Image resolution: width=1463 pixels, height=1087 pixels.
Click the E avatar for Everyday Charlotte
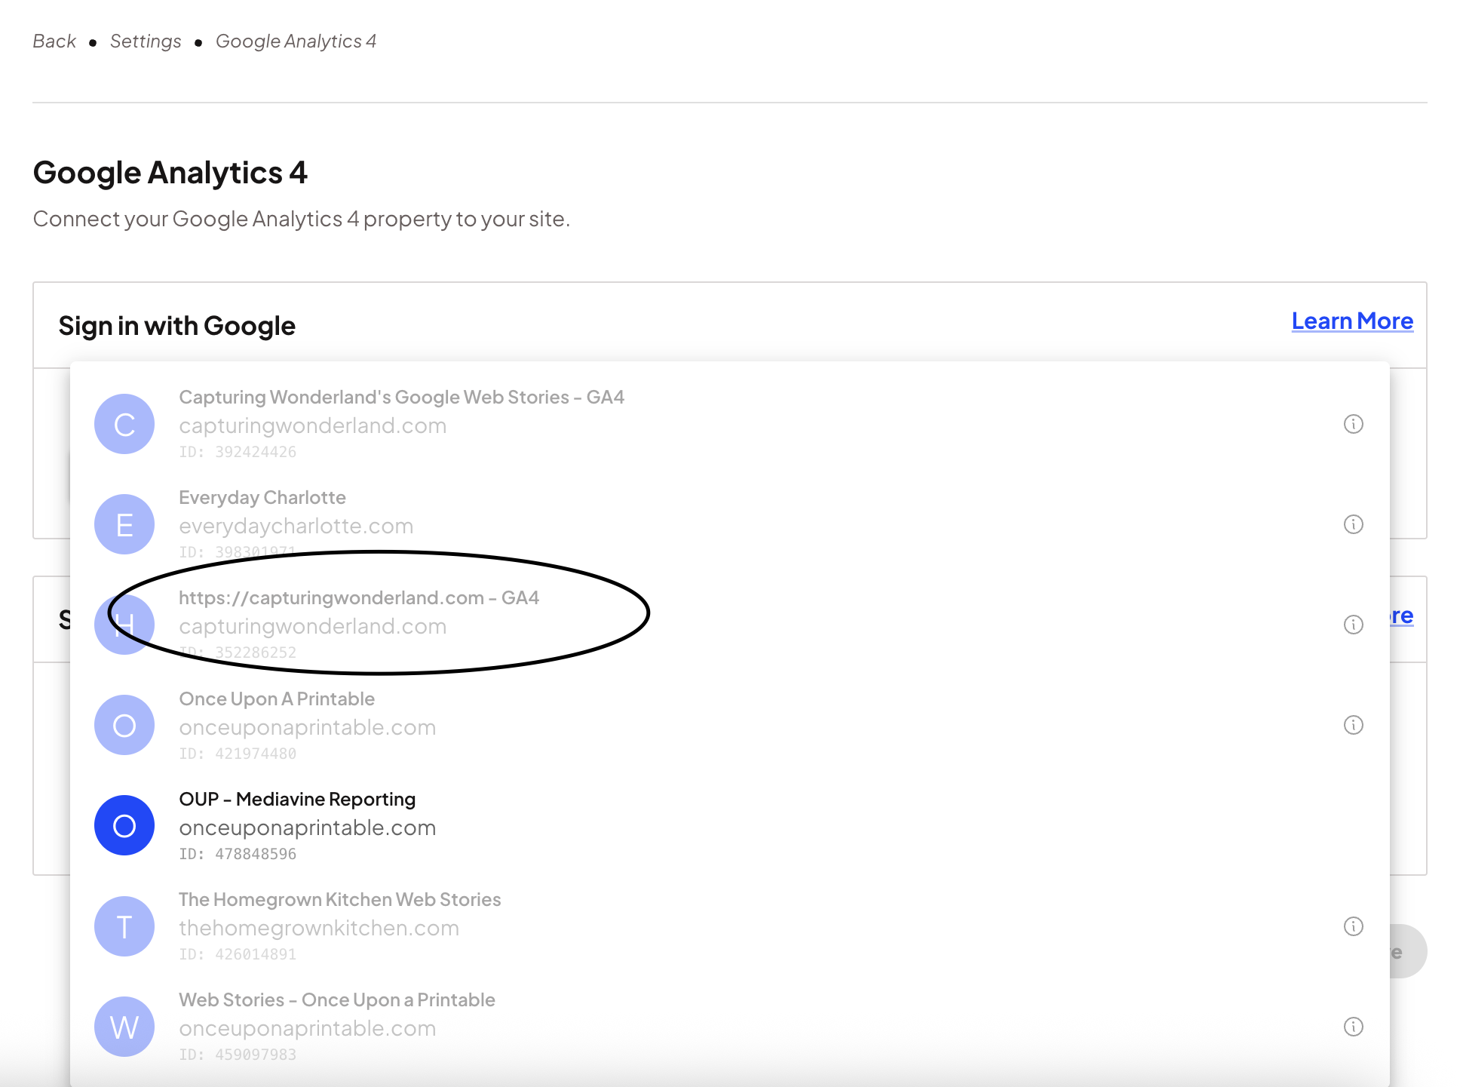click(124, 524)
